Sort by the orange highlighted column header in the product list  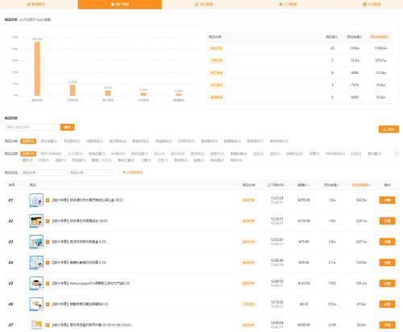point(361,185)
